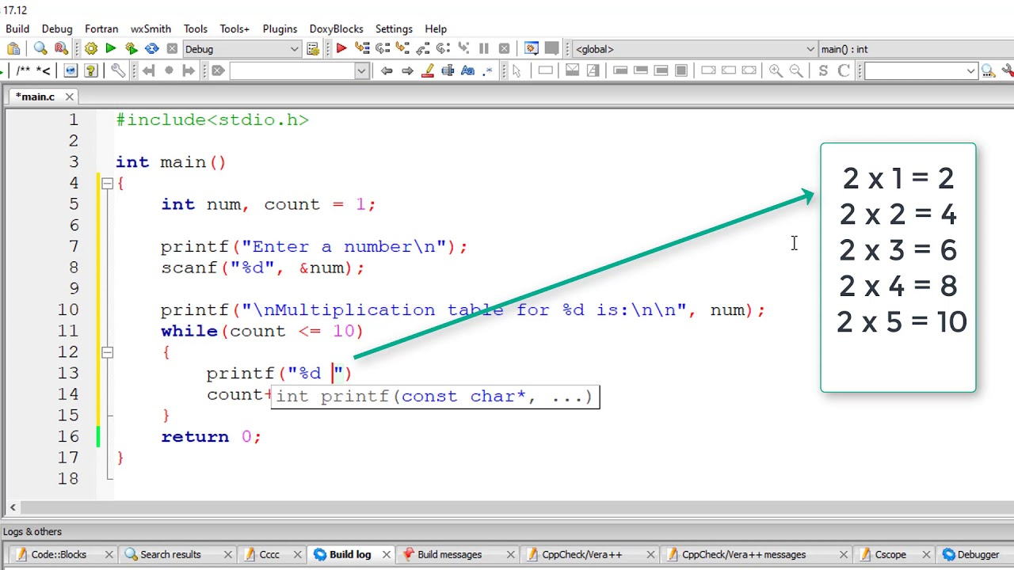1014x570 pixels.
Task: Click the zoom in magnifier icon
Action: pyautogui.click(x=776, y=70)
